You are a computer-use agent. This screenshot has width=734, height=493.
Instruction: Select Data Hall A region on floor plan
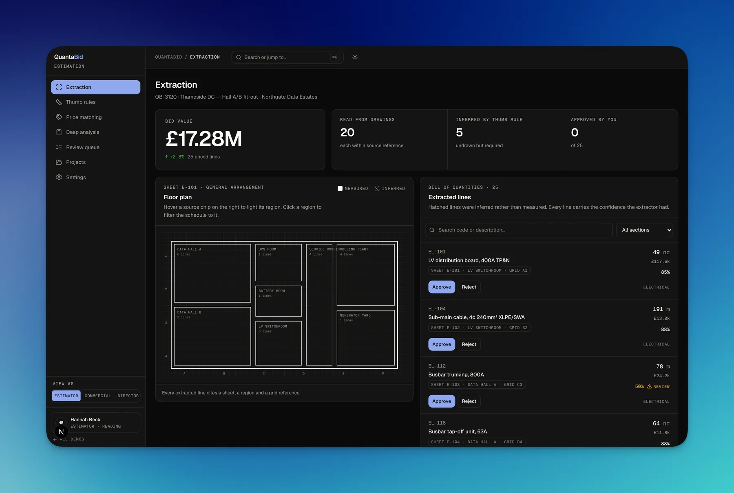(212, 273)
